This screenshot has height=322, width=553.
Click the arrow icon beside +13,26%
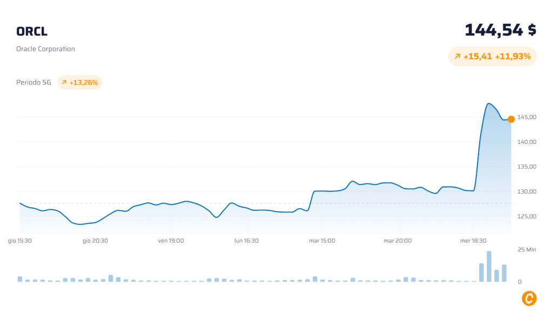pyautogui.click(x=64, y=83)
